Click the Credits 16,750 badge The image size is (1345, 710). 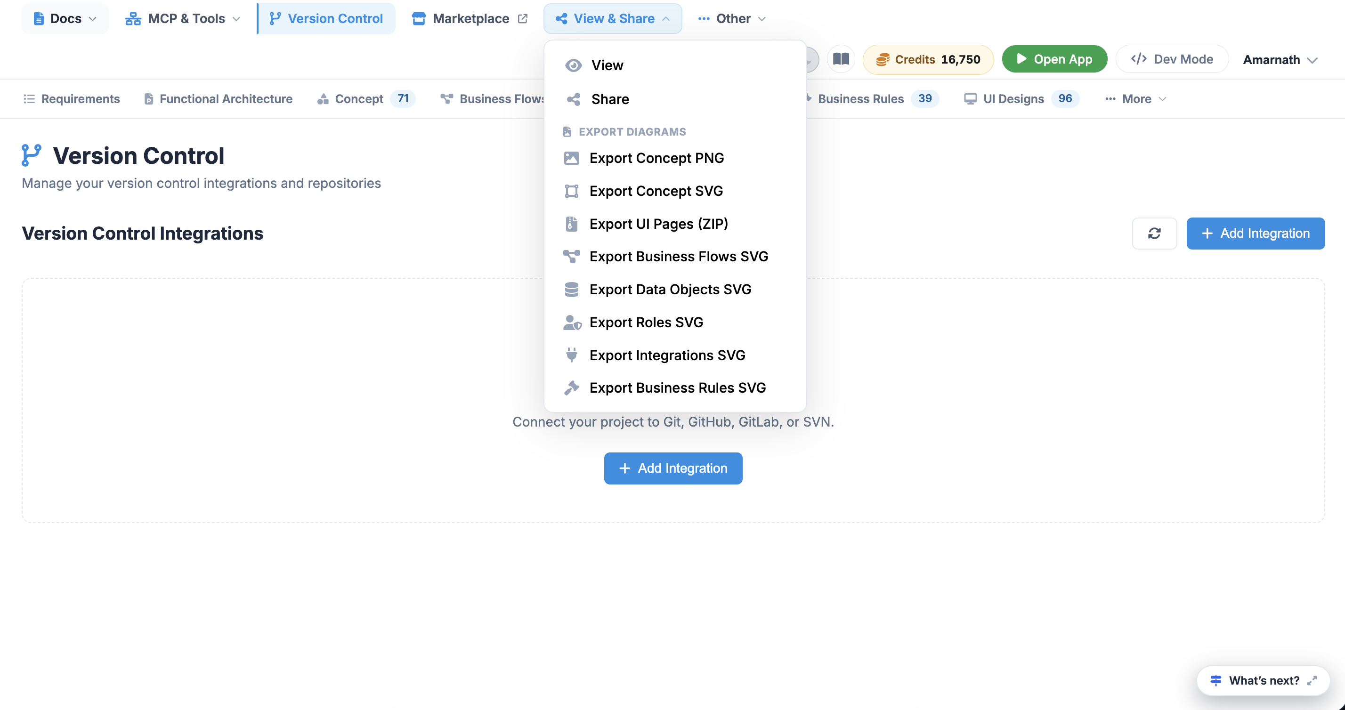(x=928, y=59)
